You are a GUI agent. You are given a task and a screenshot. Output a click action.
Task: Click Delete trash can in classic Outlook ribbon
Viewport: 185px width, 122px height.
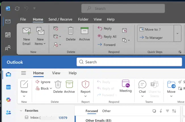[x=71, y=34]
